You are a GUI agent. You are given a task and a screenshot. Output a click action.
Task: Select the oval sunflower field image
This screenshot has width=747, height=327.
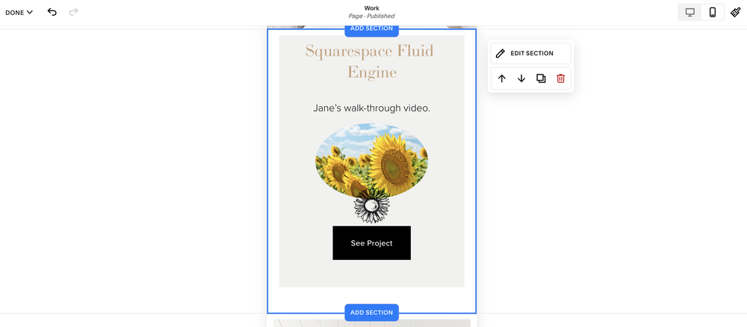(x=371, y=161)
